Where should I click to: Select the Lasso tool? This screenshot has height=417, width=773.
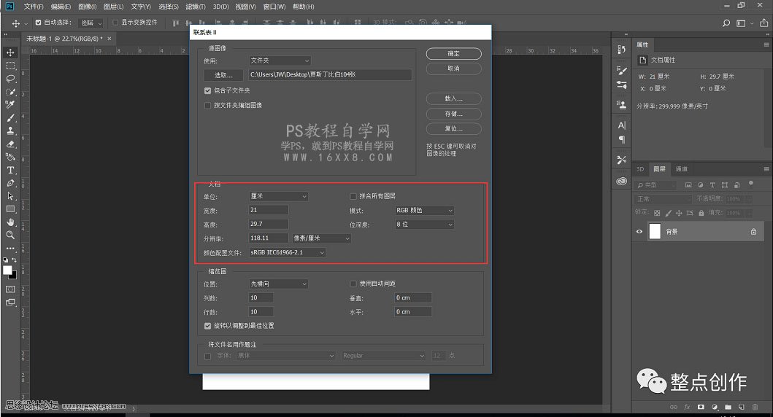10,79
